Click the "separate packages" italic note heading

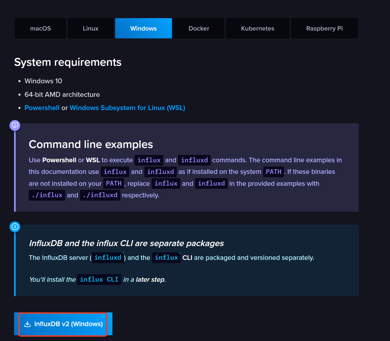coord(126,243)
